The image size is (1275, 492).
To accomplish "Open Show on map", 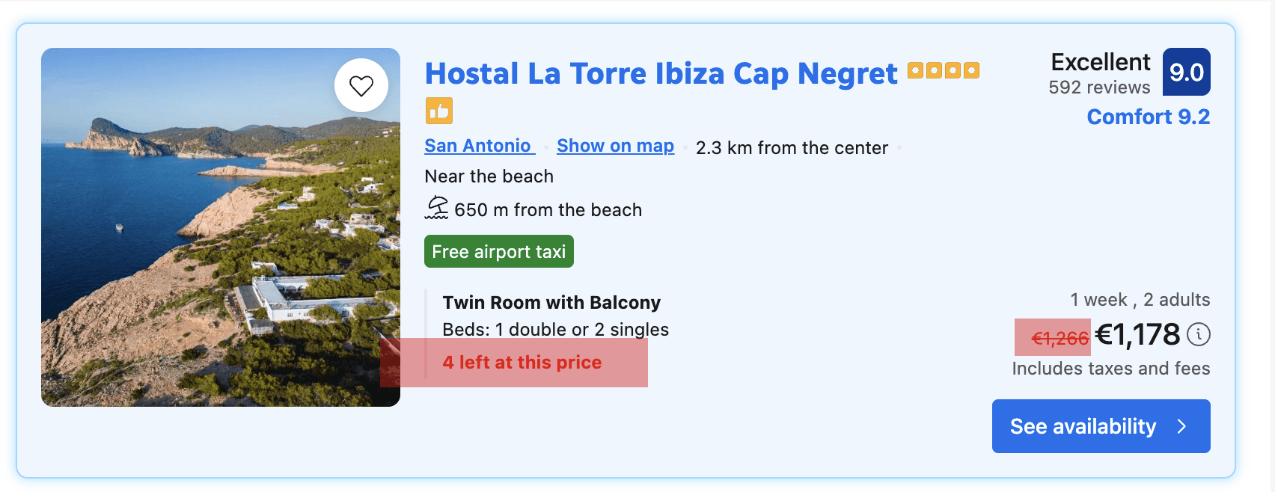I will 615,145.
